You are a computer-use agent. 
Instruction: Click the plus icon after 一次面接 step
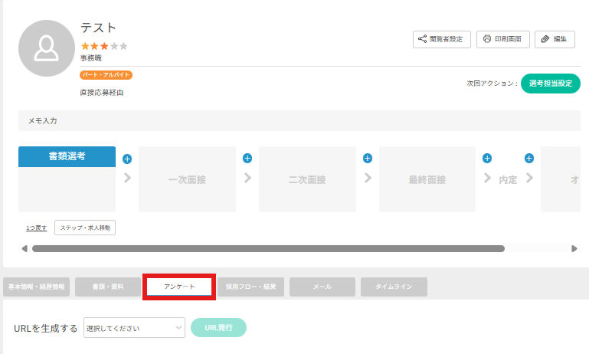pos(247,159)
